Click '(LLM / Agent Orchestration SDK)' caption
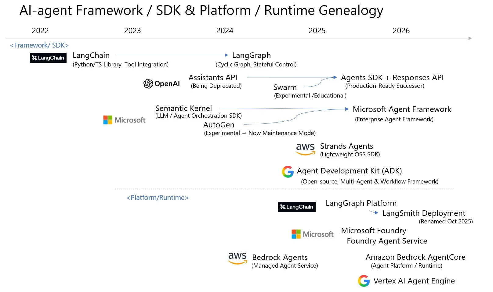The image size is (493, 292). [x=198, y=116]
